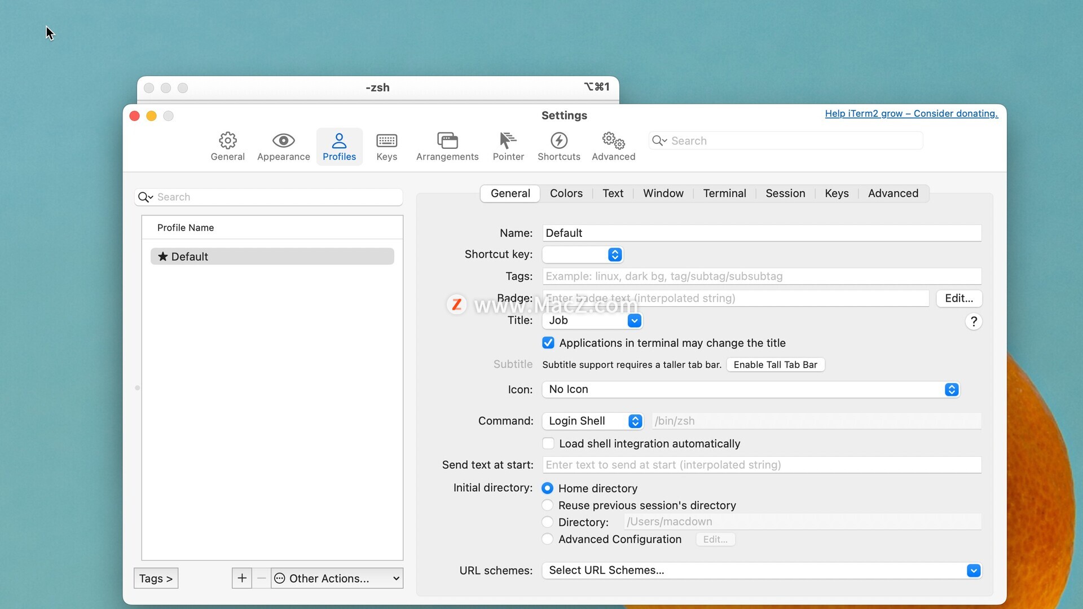Click the Settings toolbar Search field
Image resolution: width=1083 pixels, height=609 pixels.
[785, 140]
